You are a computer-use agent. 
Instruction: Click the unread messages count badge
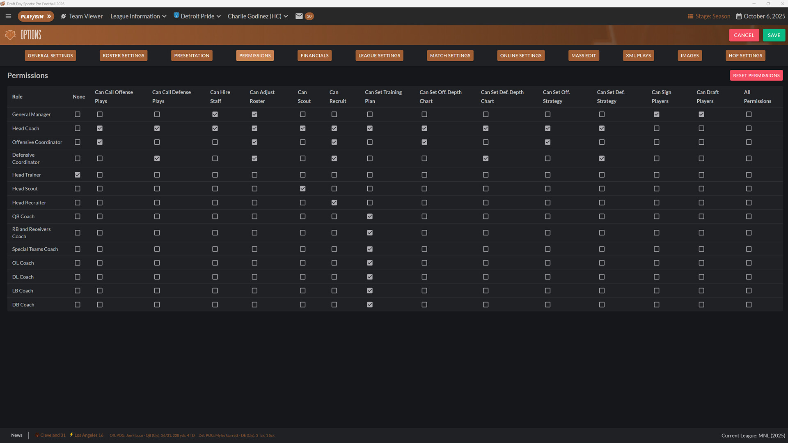click(309, 16)
